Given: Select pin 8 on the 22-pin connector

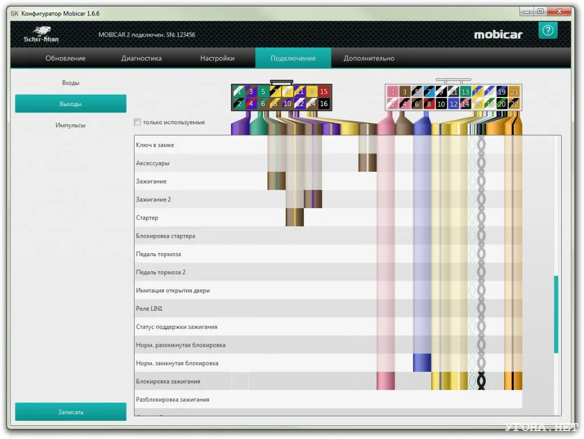Looking at the screenshot, I should pyautogui.click(x=429, y=104).
